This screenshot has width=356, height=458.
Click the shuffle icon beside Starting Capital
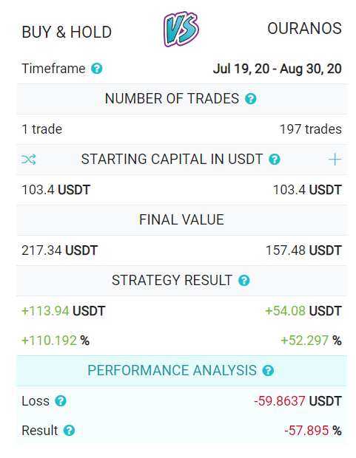(29, 160)
